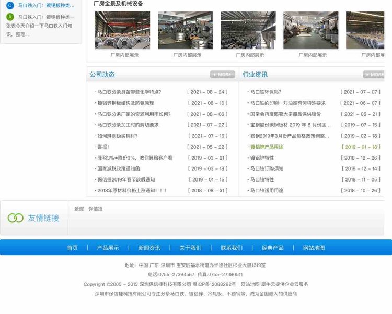Open MORE button in 公司动态 section

(223, 75)
